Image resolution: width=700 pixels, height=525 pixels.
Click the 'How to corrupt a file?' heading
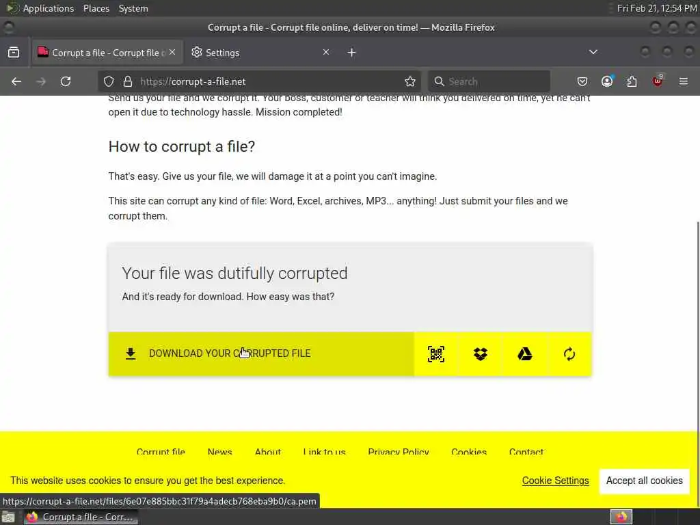182,146
